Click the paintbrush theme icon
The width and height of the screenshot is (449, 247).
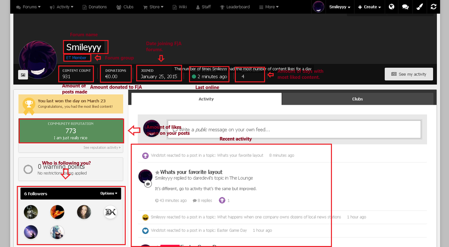pos(419,7)
